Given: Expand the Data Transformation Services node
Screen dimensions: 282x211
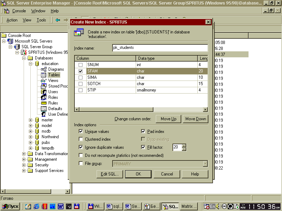Looking at the screenshot, I should pyautogui.click(x=24, y=154).
